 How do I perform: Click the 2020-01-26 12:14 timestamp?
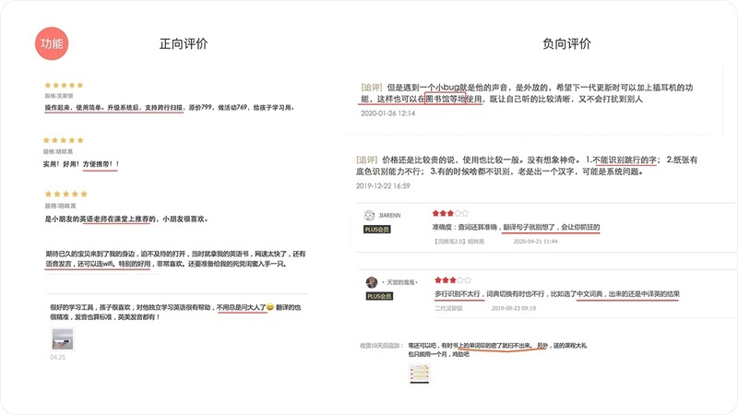(x=387, y=113)
